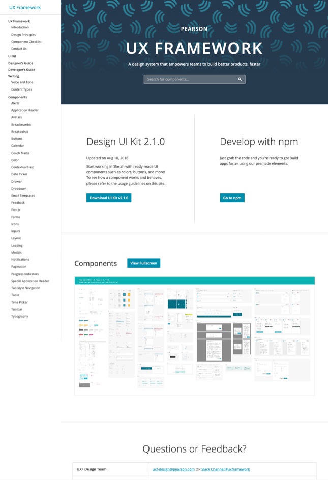328x480 pixels.
Task: Click the UXF Design Team table cell
Action: (x=110, y=469)
